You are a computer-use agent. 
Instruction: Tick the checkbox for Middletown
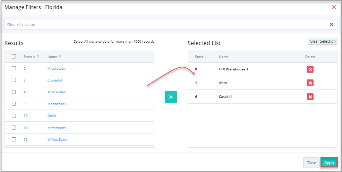tap(14, 68)
